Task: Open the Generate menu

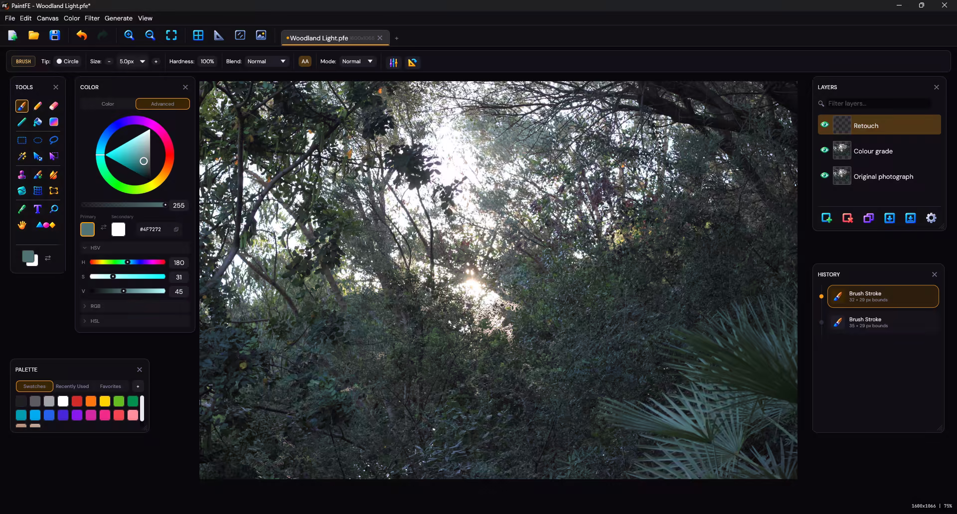Action: point(119,18)
